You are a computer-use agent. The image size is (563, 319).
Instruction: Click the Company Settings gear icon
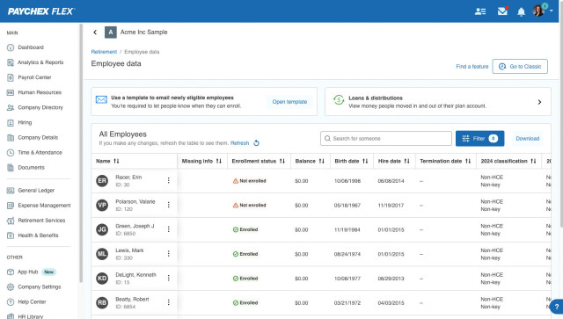(x=11, y=287)
